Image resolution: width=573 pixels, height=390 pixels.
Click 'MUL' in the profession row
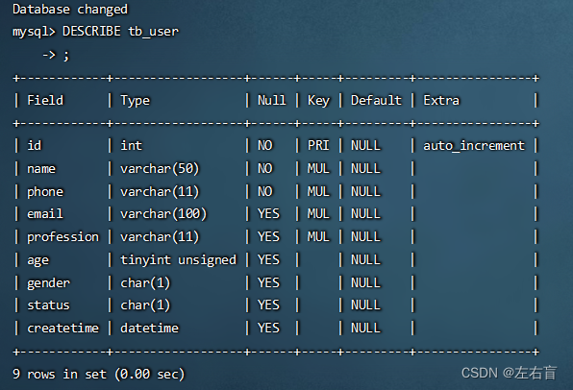318,236
